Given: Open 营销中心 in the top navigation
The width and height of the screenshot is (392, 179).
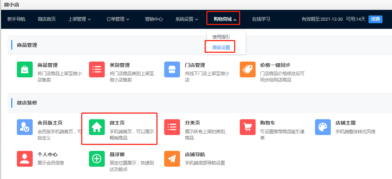Looking at the screenshot, I should [x=154, y=19].
